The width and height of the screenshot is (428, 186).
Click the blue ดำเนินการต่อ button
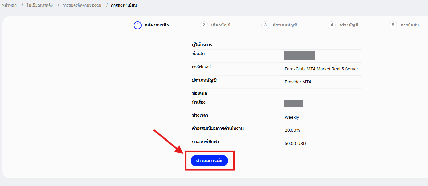pyautogui.click(x=209, y=161)
